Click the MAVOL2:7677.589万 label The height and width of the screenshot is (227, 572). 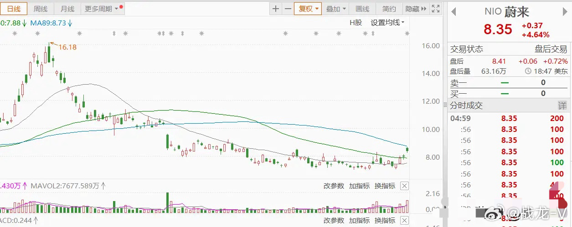pos(68,186)
